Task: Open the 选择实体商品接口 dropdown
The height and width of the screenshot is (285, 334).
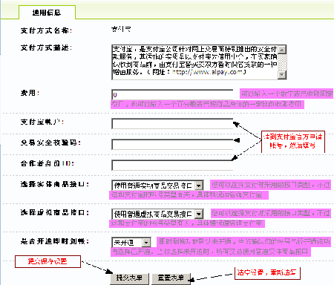Action: click(157, 186)
